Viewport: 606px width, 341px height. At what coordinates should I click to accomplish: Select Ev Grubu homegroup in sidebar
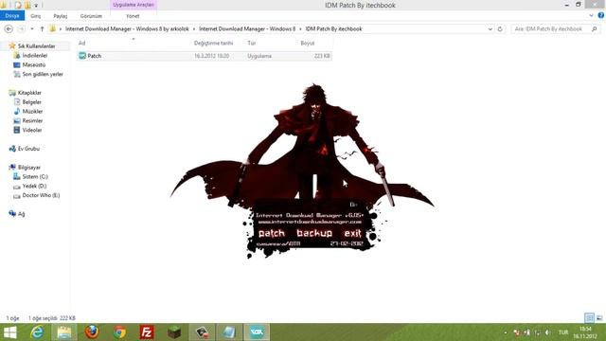[28, 149]
